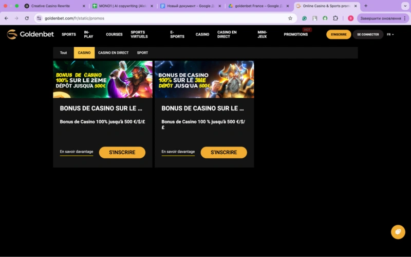Open En savoir davantage on 3ème dépôt card
The height and width of the screenshot is (257, 411).
178,152
